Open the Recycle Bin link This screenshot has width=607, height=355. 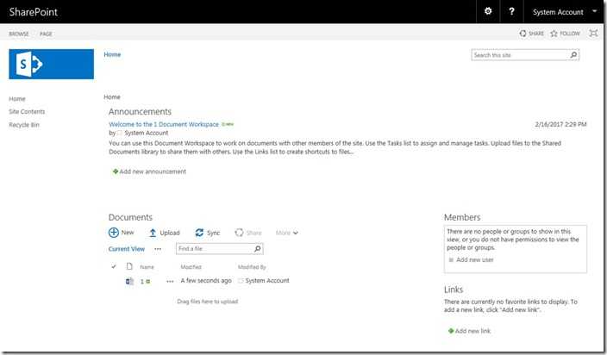point(24,125)
